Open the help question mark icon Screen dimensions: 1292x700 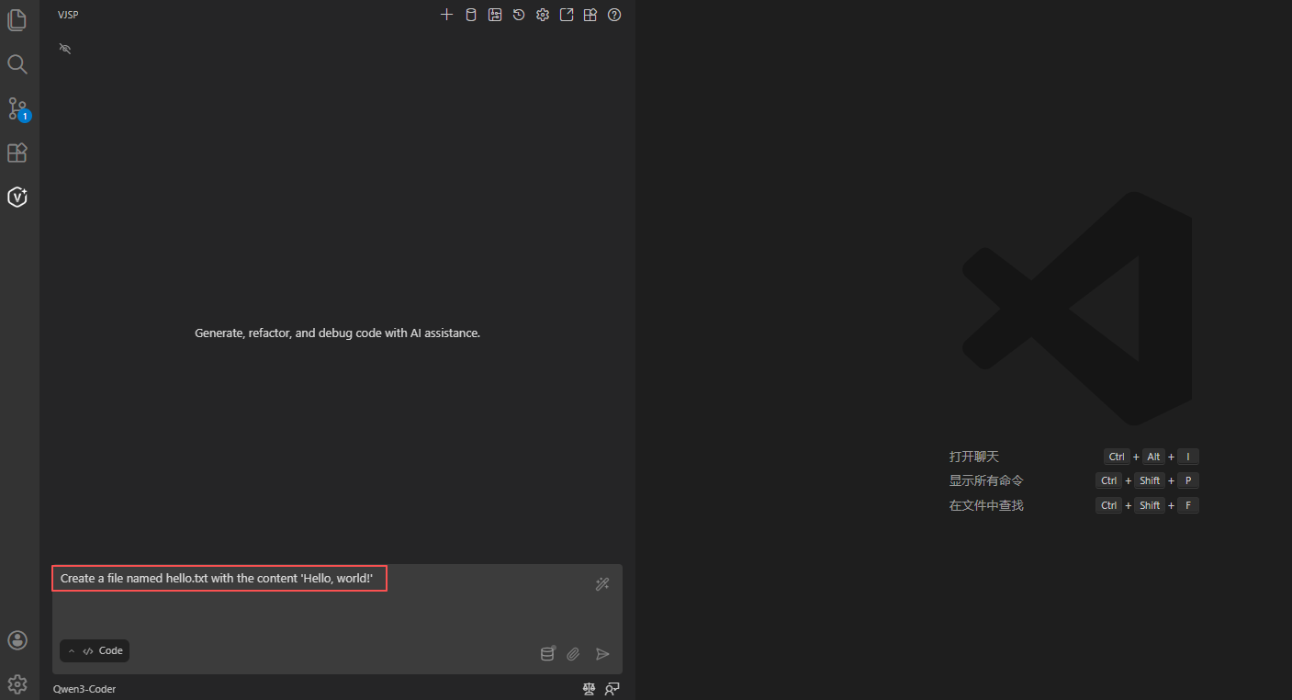coord(614,15)
